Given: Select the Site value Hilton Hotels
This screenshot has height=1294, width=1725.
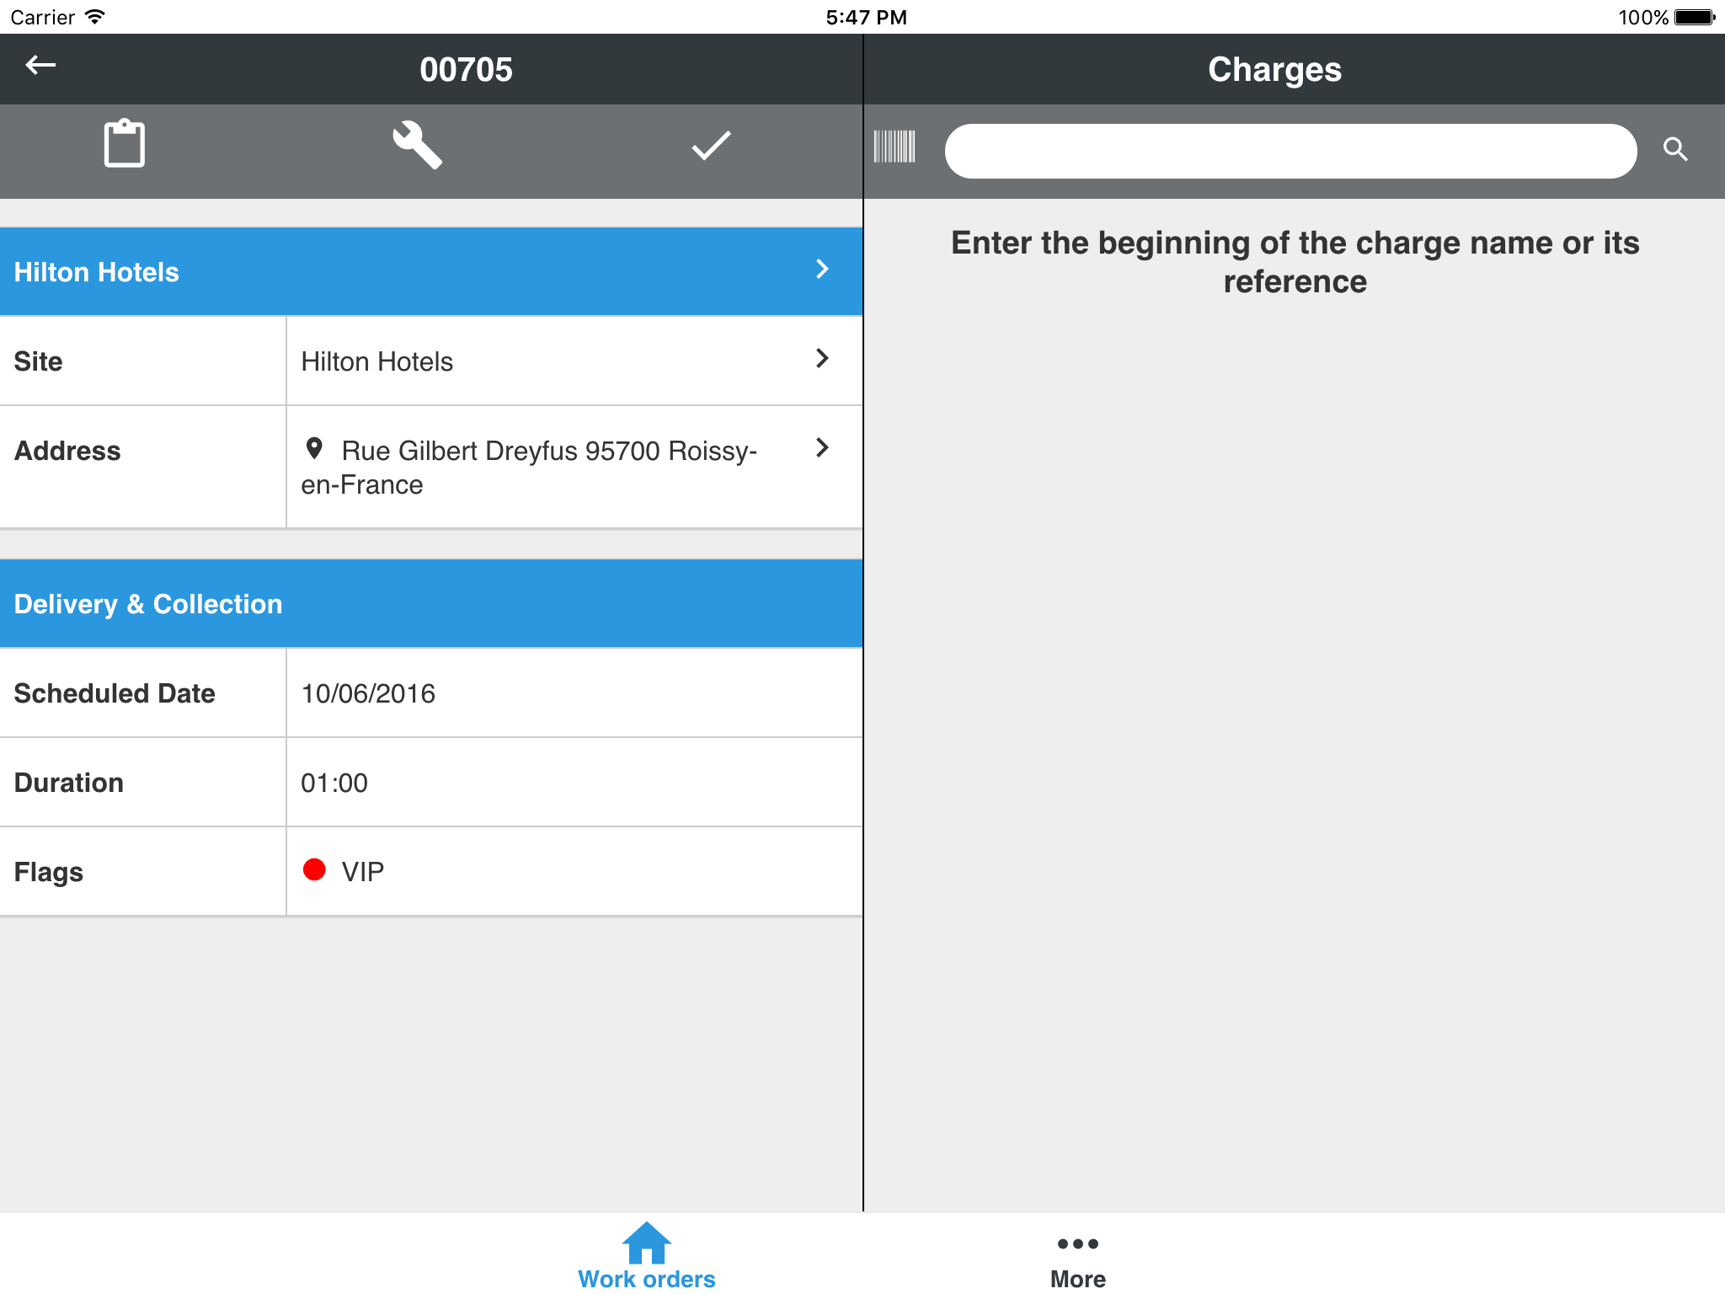Looking at the screenshot, I should (377, 361).
